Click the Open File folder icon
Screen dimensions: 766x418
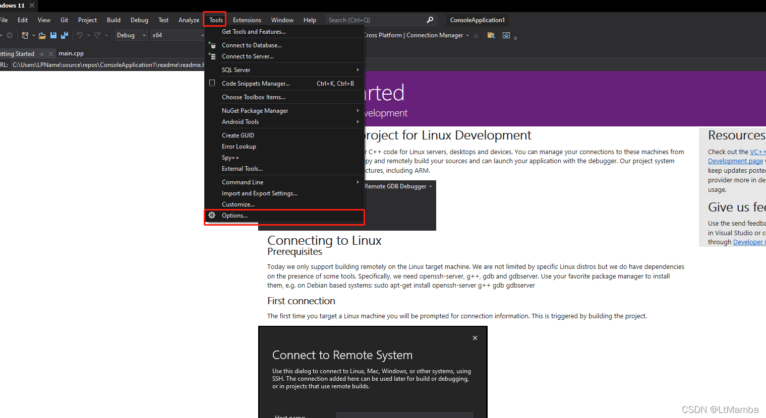pos(42,35)
